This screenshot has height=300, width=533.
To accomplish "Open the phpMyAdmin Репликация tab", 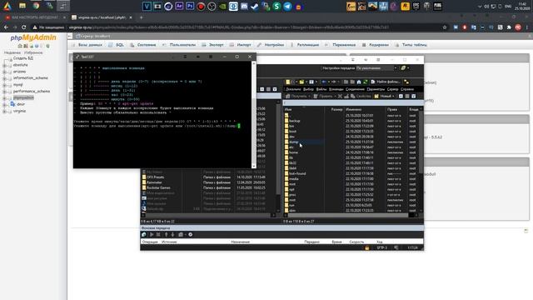I will pos(305,45).
